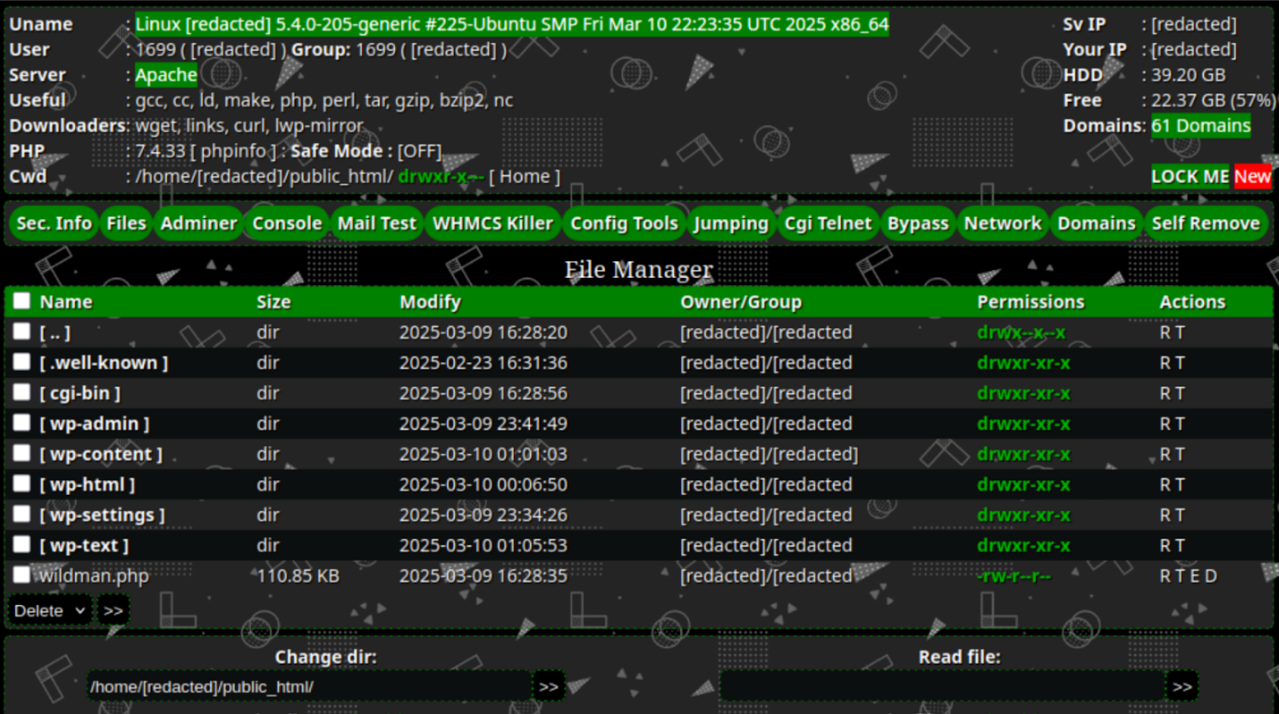Sort the file list by Modify column
The width and height of the screenshot is (1279, 714).
430,302
